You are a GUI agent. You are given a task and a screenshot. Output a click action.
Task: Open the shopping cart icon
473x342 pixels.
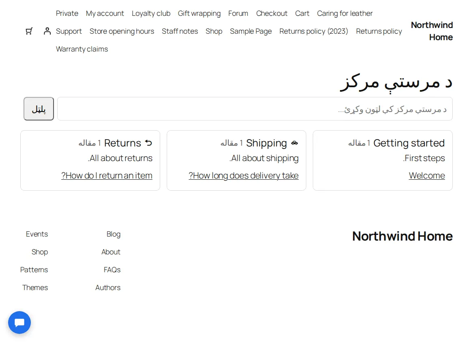(29, 31)
